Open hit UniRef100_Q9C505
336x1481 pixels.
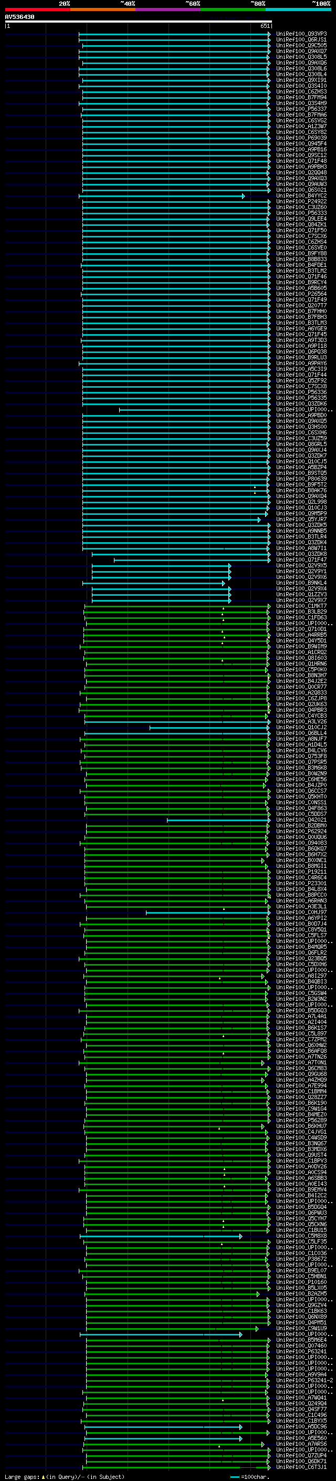[301, 45]
